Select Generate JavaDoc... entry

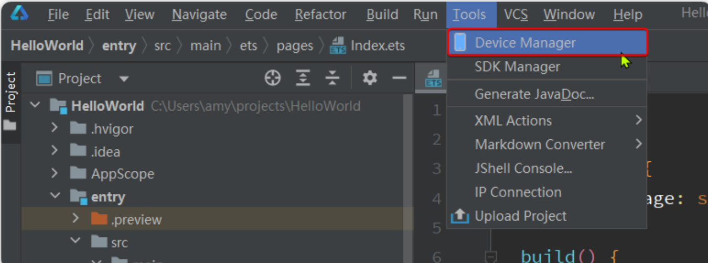pyautogui.click(x=547, y=94)
